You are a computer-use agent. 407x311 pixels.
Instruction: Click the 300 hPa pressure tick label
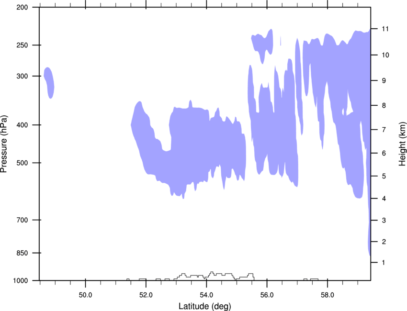pos(22,76)
